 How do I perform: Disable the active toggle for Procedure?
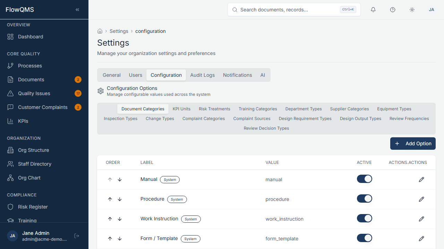[364, 199]
